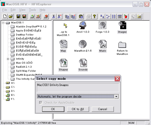The height and width of the screenshot is (125, 151).
Task: Select the Sounds file icon
Action: click(83, 63)
